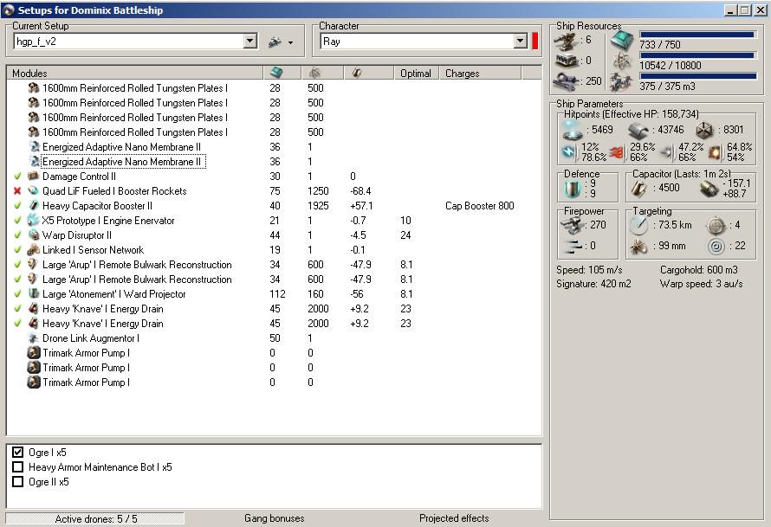Image resolution: width=771 pixels, height=527 pixels.
Task: Click the Character name input field Ray
Action: [x=418, y=42]
